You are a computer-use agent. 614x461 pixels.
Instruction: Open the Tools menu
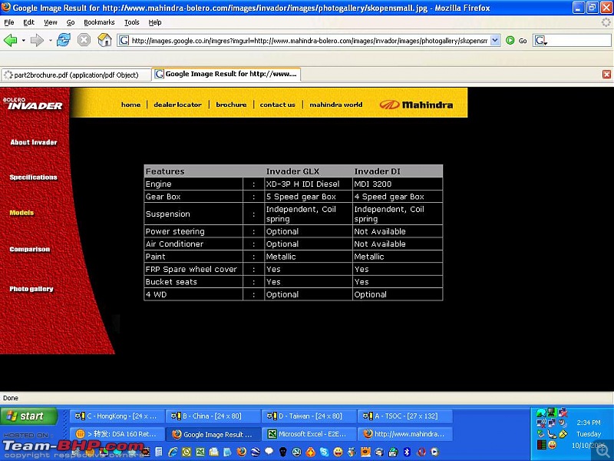coord(131,22)
